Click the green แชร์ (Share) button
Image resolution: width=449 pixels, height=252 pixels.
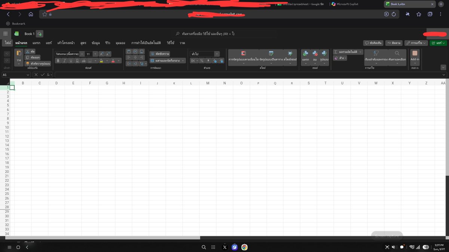click(x=438, y=43)
